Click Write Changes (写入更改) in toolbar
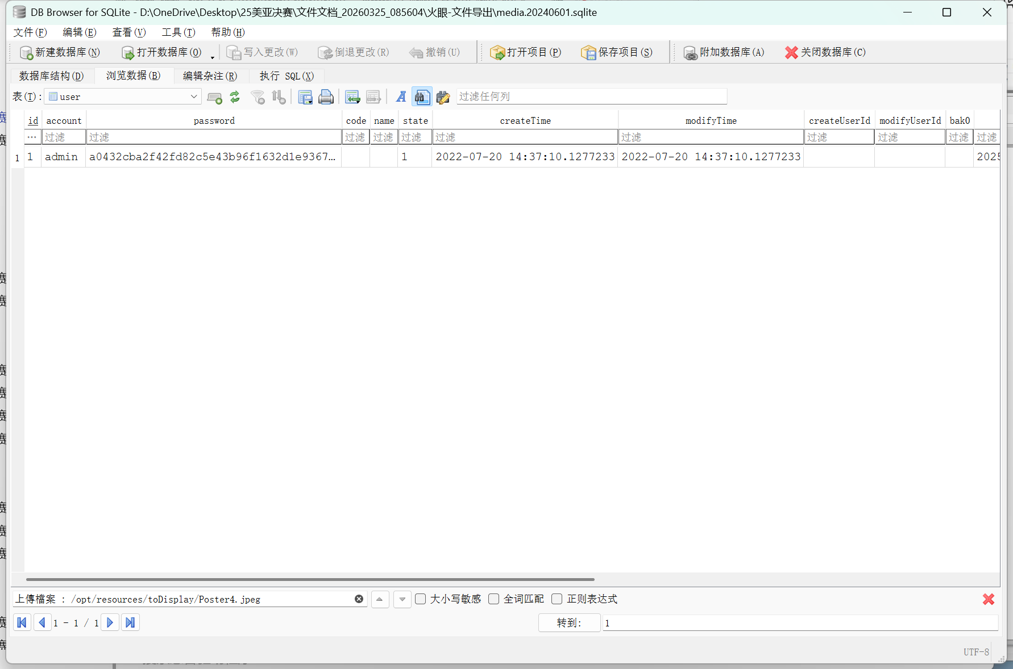1013x669 pixels. coord(262,52)
